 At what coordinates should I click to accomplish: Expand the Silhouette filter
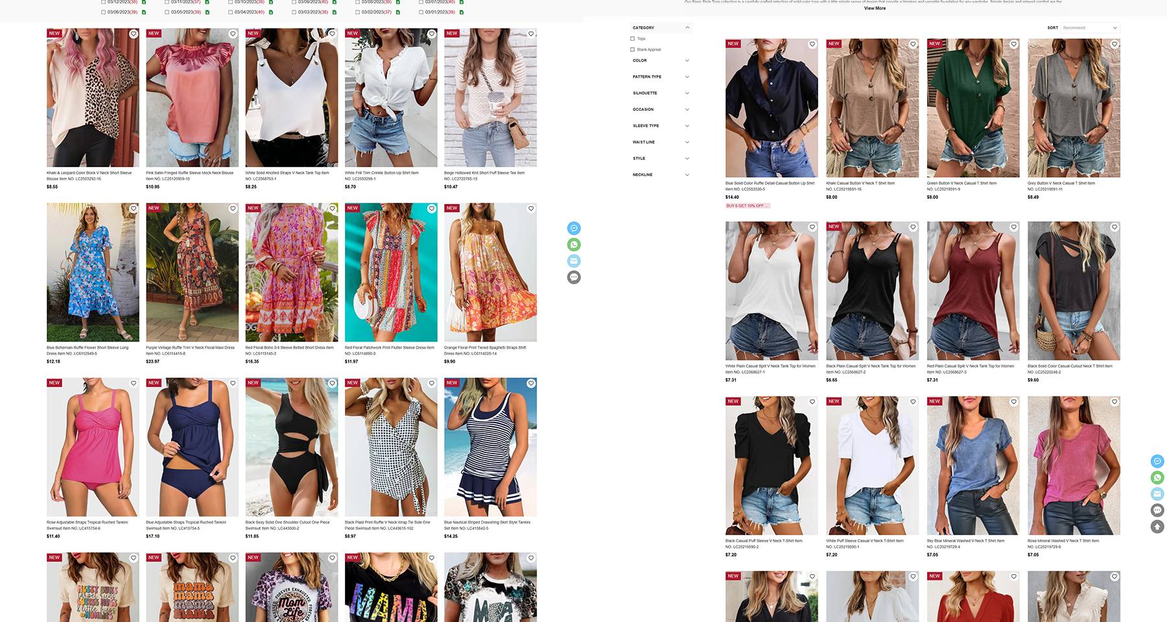pyautogui.click(x=687, y=93)
